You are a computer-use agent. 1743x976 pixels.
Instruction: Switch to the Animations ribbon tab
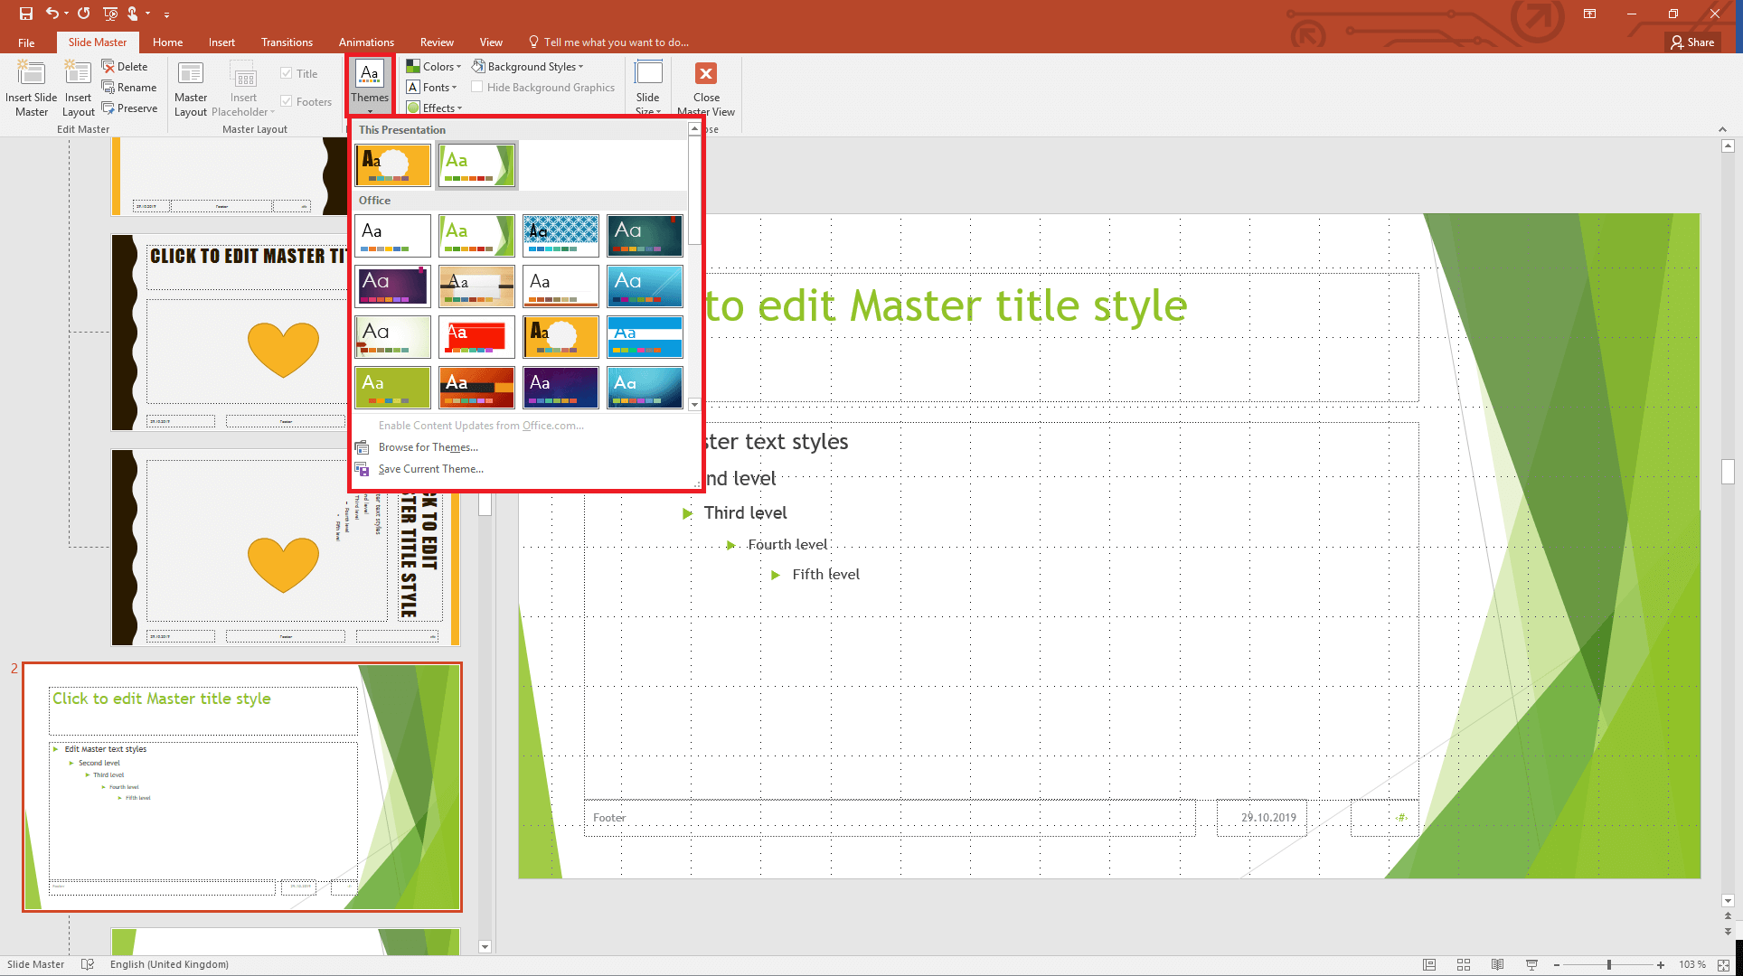(366, 42)
